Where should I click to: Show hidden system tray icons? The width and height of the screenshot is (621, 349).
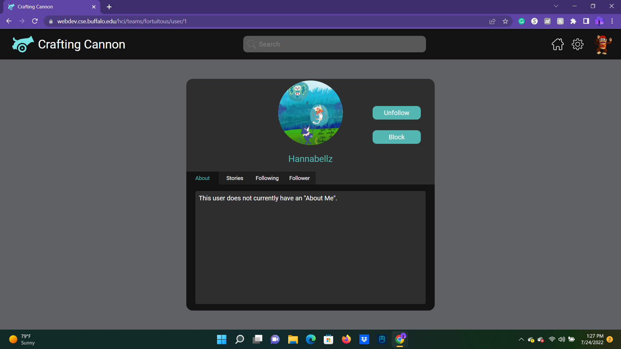(x=521, y=339)
